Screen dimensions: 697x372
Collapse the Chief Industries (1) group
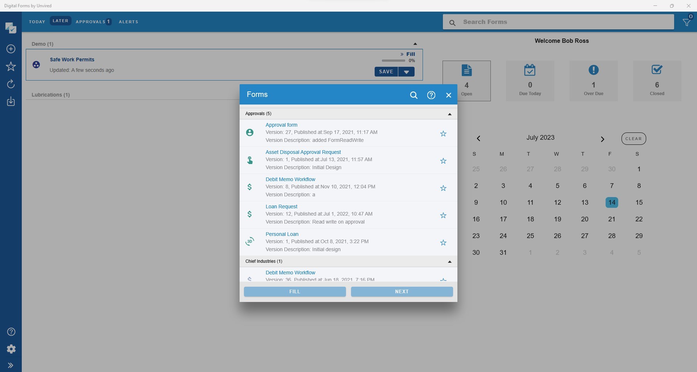pos(450,262)
